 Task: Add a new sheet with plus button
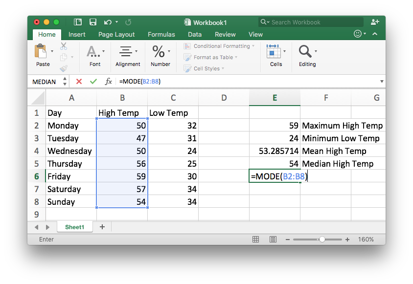102,227
